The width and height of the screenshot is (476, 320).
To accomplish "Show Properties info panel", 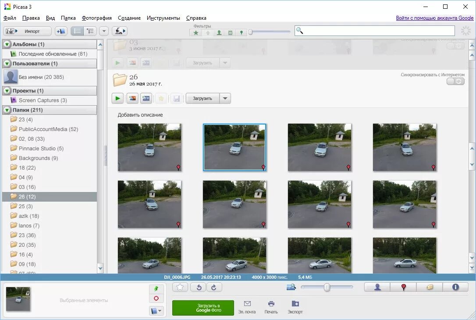I will [455, 287].
